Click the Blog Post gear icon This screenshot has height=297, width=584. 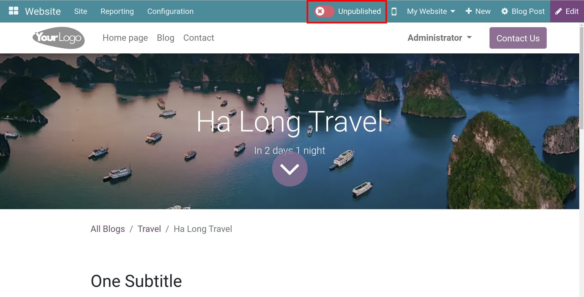pyautogui.click(x=505, y=11)
